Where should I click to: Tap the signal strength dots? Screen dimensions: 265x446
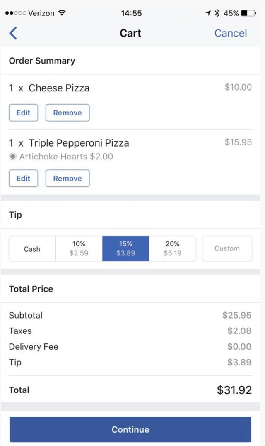click(15, 13)
